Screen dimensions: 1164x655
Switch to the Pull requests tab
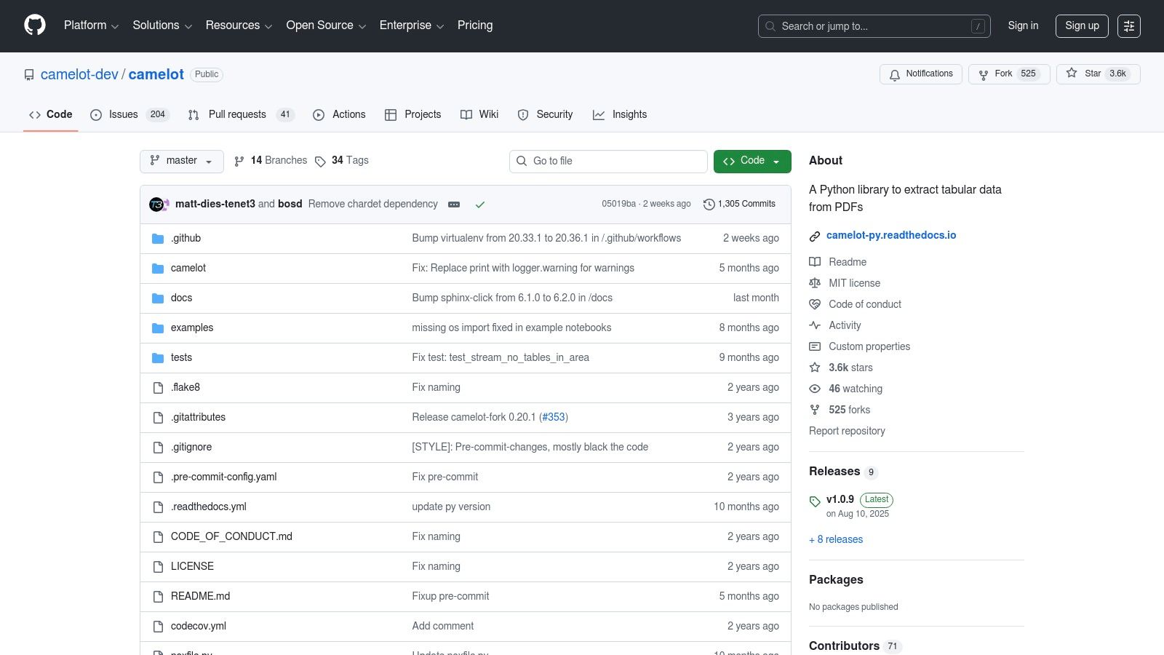[240, 115]
